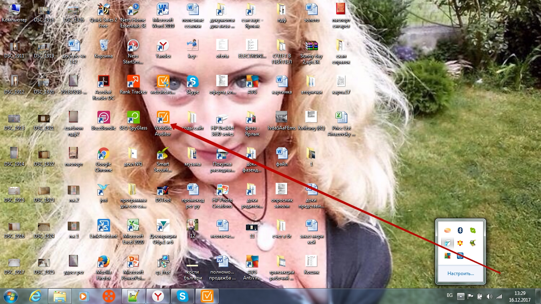Click the volume speaker tray icon
Screen dimensions: 541x304
click(x=489, y=296)
